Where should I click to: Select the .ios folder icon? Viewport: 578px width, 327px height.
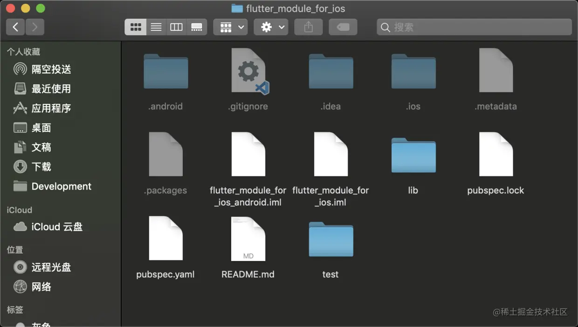pyautogui.click(x=413, y=71)
